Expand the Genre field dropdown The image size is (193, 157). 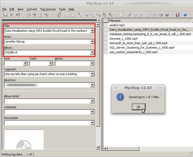click(92, 63)
